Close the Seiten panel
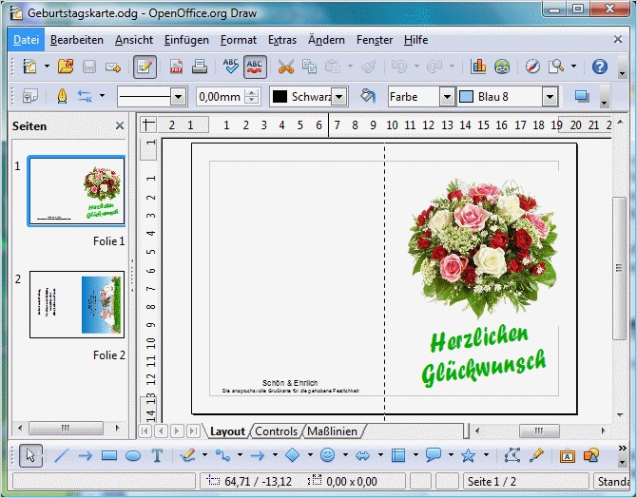 (120, 125)
